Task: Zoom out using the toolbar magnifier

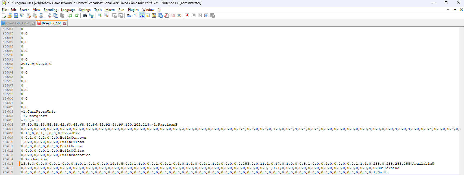Action: 106,15
